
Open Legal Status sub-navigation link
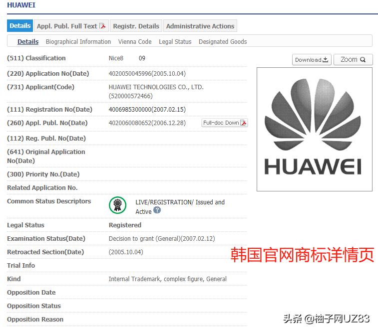coord(175,41)
